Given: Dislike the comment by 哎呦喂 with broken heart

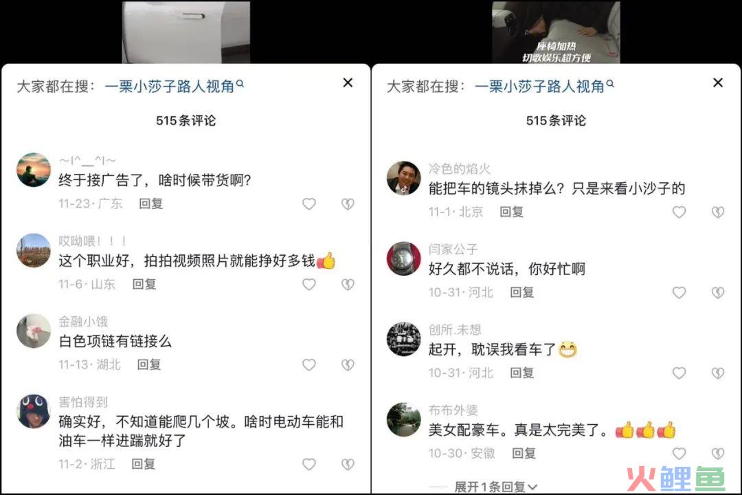Looking at the screenshot, I should 348,284.
